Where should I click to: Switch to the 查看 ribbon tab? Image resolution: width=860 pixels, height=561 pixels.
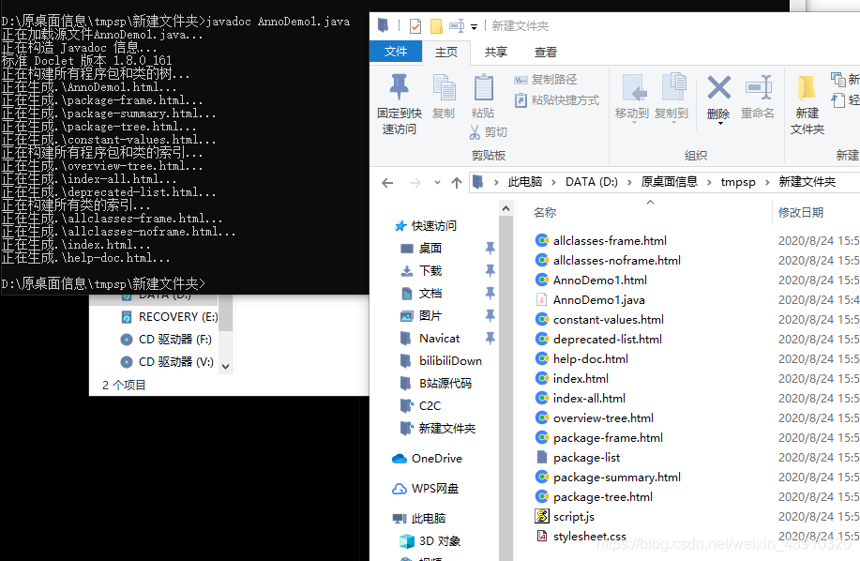546,53
